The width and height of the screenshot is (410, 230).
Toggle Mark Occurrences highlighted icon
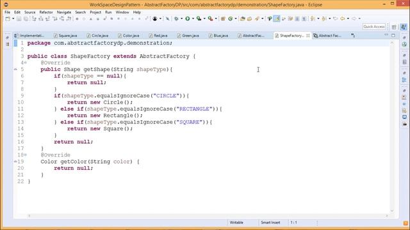[x=277, y=19]
